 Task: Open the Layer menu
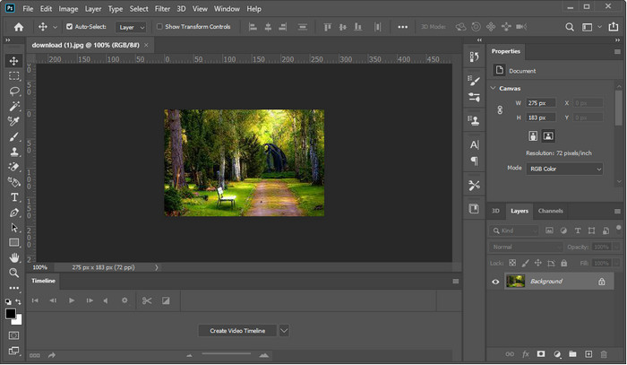[93, 8]
